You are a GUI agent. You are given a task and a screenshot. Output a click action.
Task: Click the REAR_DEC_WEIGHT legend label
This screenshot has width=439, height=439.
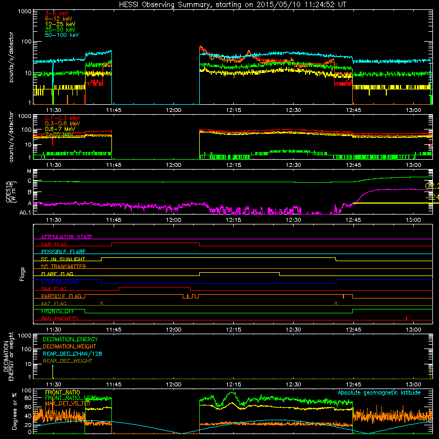67,361
